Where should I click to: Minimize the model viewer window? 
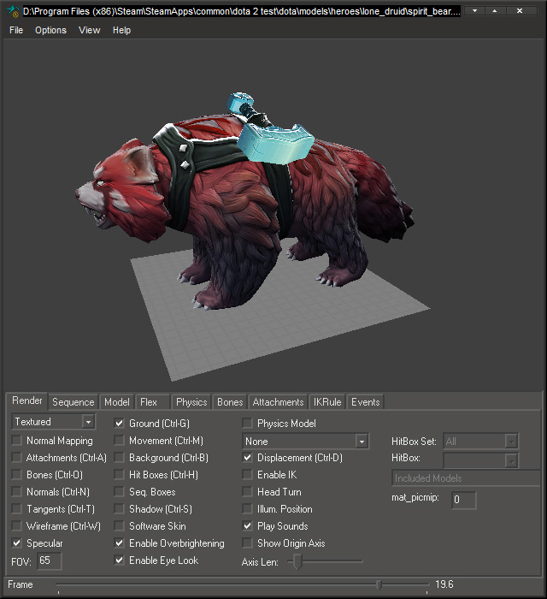475,11
